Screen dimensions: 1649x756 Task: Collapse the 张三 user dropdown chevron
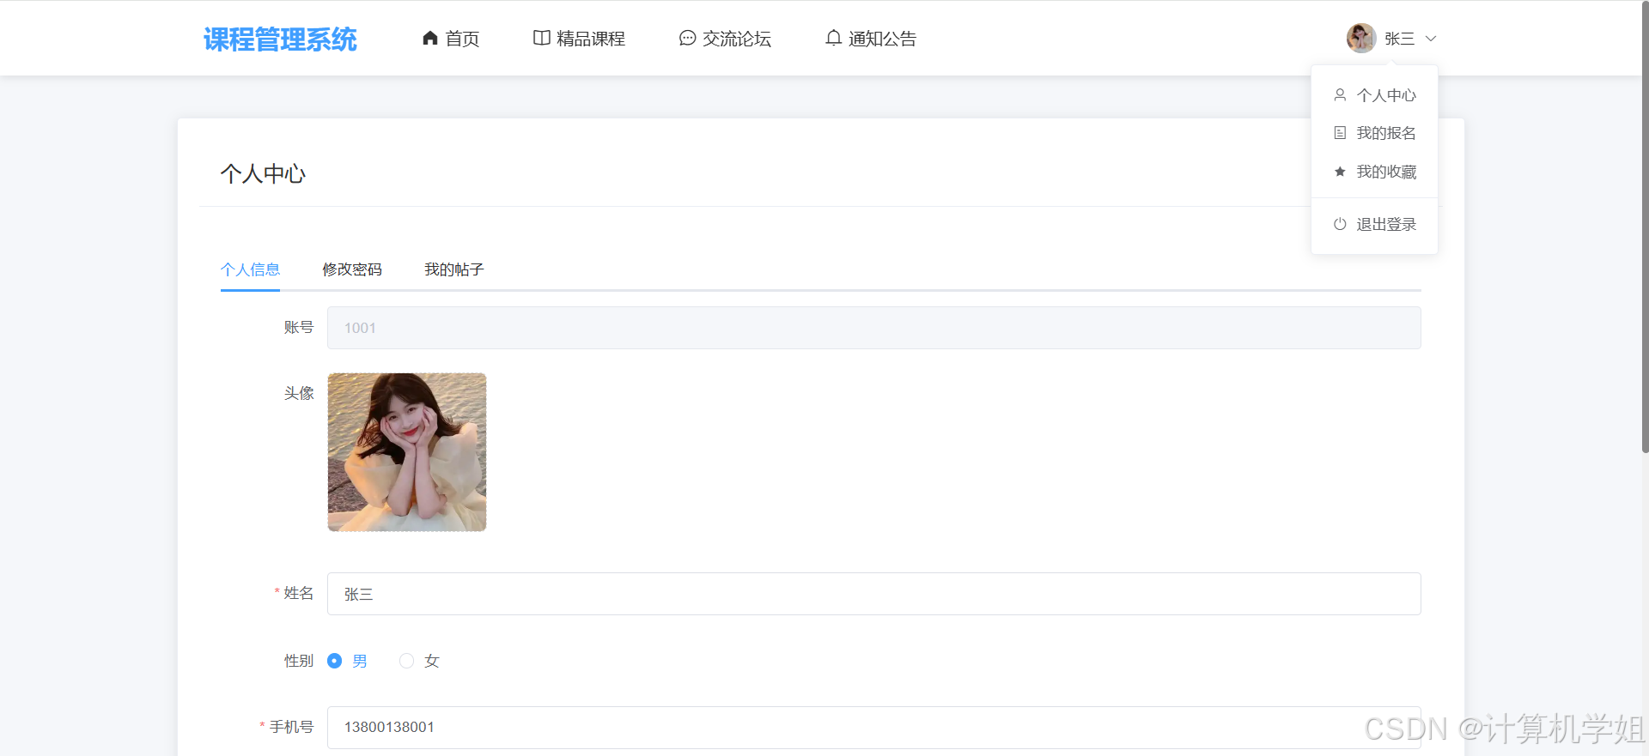[x=1431, y=39]
